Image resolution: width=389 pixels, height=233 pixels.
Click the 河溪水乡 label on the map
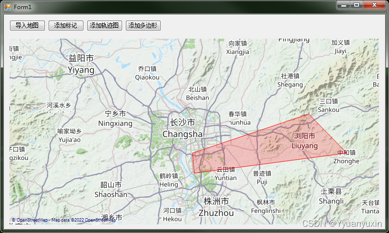tap(59, 106)
